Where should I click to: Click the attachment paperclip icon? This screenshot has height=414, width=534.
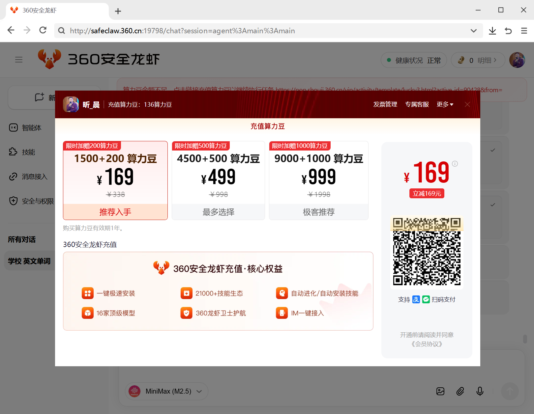pyautogui.click(x=460, y=391)
